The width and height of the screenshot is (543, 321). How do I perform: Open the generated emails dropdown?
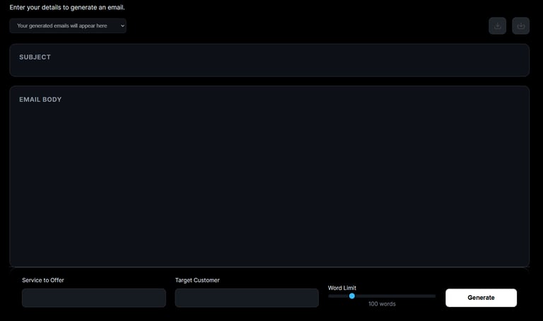(x=68, y=26)
